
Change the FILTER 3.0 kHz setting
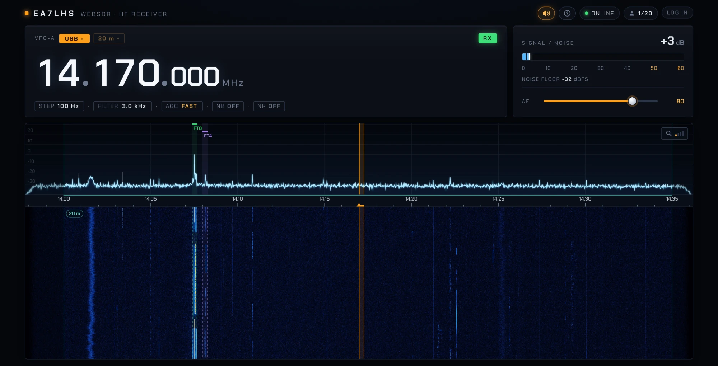(122, 106)
